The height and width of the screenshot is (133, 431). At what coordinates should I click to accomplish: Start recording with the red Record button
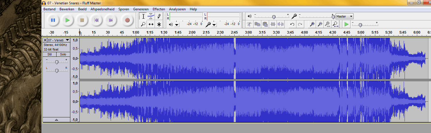coord(127,20)
